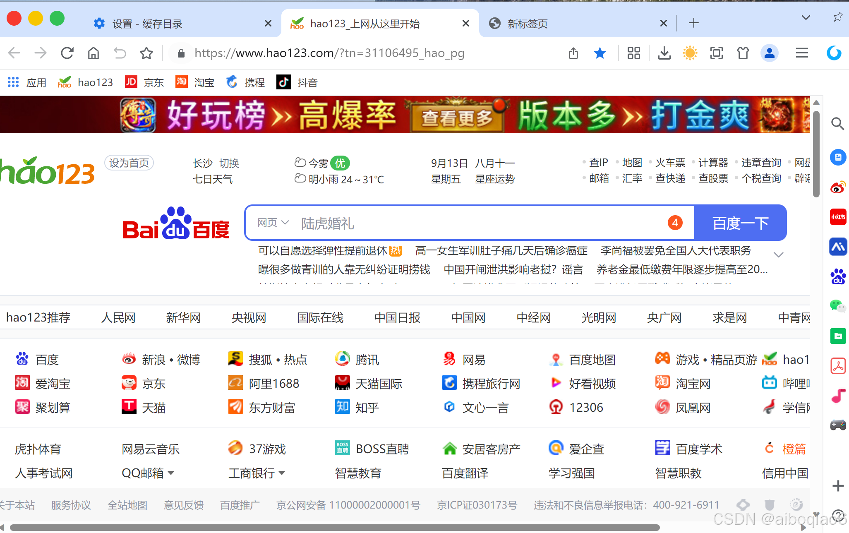849x533 pixels.
Task: Open the 网页 search type dropdown
Action: pos(273,223)
